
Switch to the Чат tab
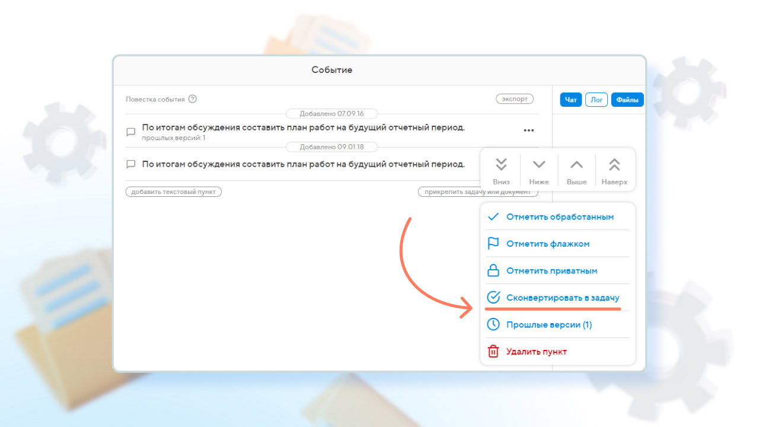pos(570,100)
